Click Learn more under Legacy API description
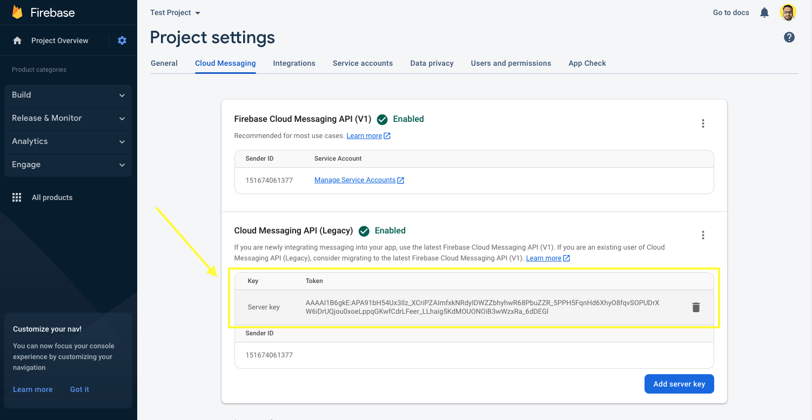Screen dimensions: 812x420 point(543,258)
